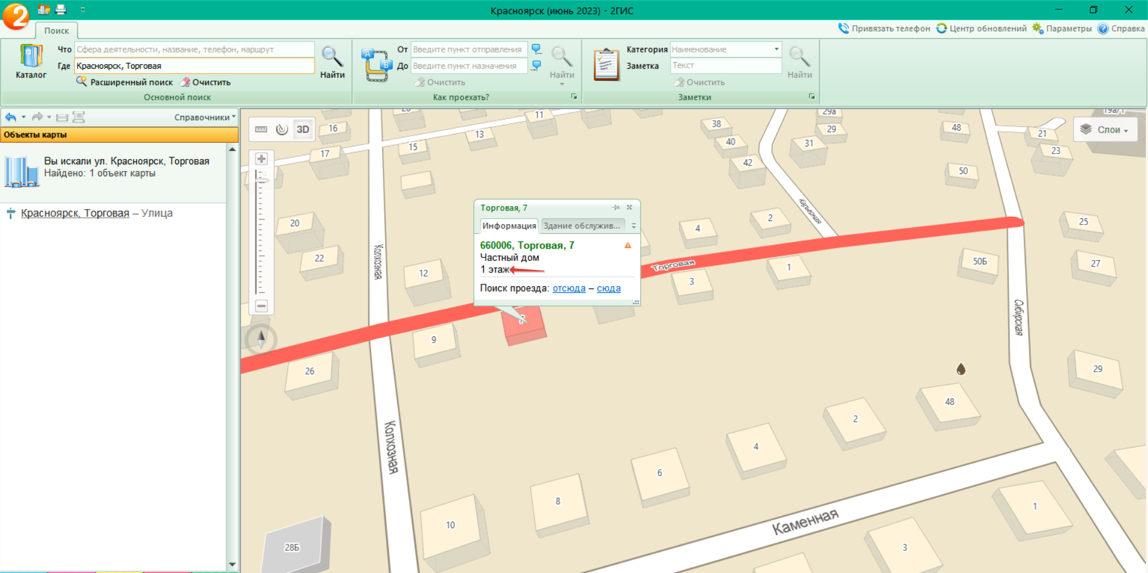1148x573 pixels.
Task: Pick the departure point on map icon
Action: (537, 49)
